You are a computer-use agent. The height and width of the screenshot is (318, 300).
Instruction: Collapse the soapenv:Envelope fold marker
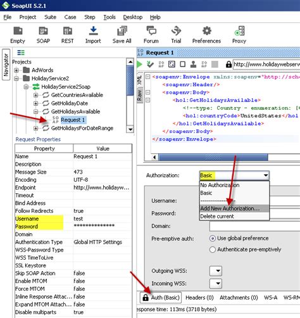tap(148, 77)
